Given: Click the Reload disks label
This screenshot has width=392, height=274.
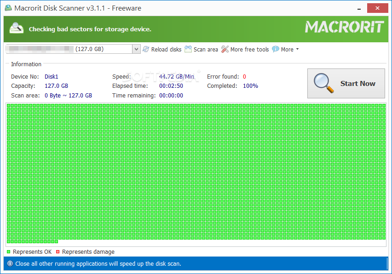Looking at the screenshot, I should (166, 50).
